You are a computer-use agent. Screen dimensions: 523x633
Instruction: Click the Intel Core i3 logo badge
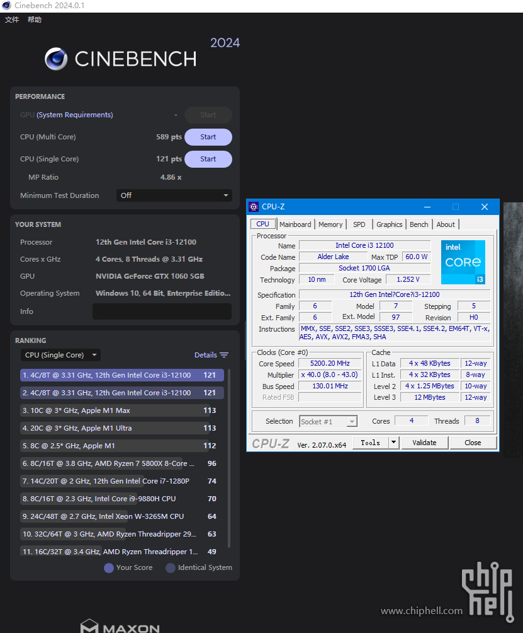coord(463,262)
